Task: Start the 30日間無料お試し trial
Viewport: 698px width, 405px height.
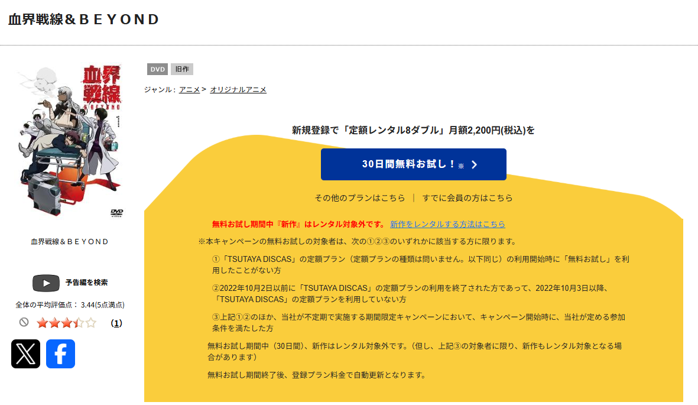Action: [414, 164]
